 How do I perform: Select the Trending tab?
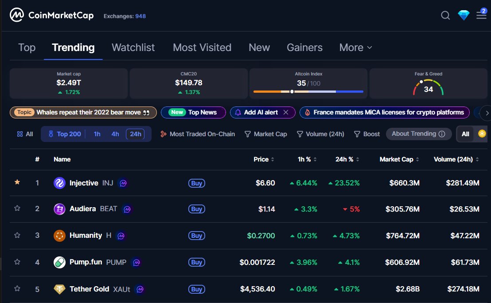coord(73,47)
